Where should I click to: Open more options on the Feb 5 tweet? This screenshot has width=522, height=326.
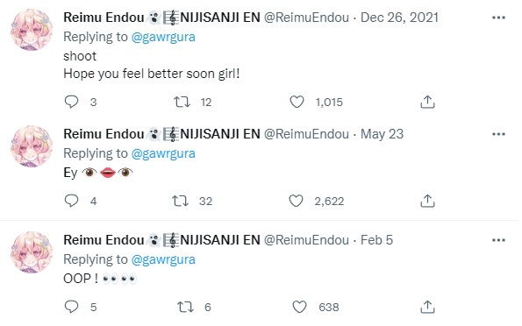(x=498, y=240)
